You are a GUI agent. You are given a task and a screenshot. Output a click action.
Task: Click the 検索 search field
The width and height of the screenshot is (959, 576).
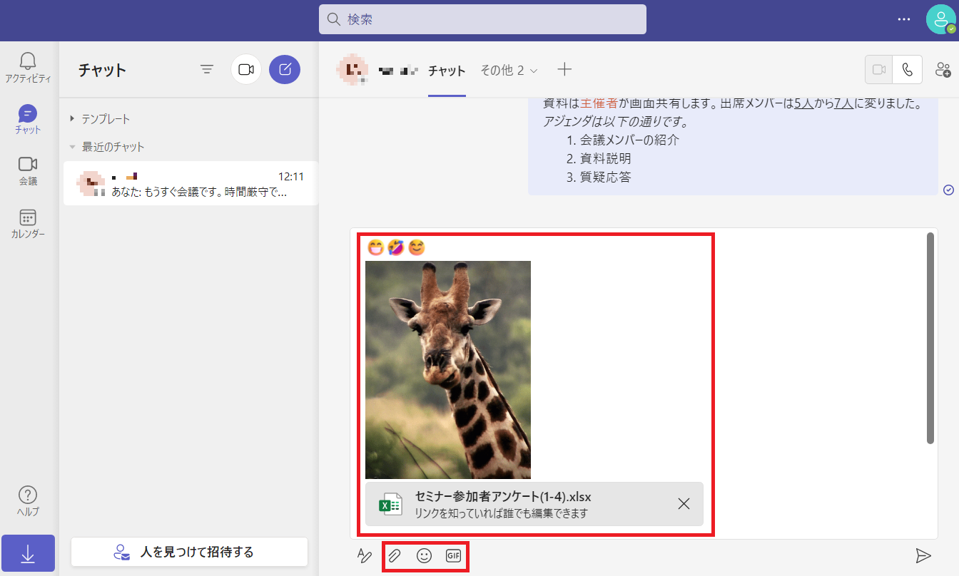coord(482,19)
